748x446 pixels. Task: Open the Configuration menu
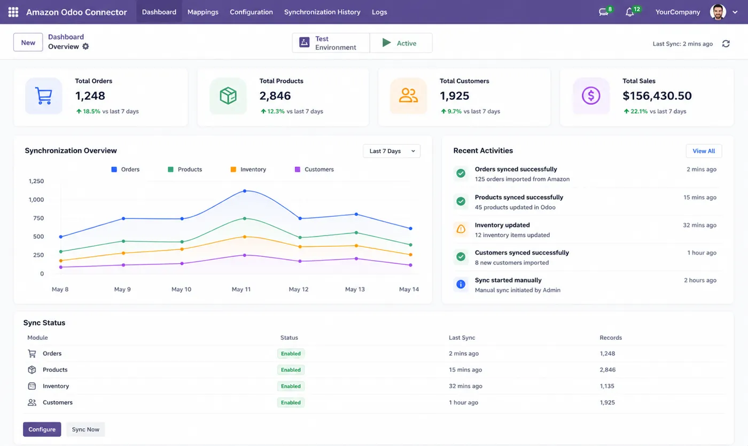click(251, 12)
